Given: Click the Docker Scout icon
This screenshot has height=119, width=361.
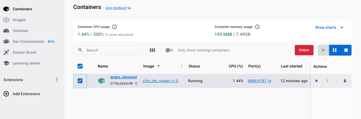Looking at the screenshot, I should click(x=6, y=52).
